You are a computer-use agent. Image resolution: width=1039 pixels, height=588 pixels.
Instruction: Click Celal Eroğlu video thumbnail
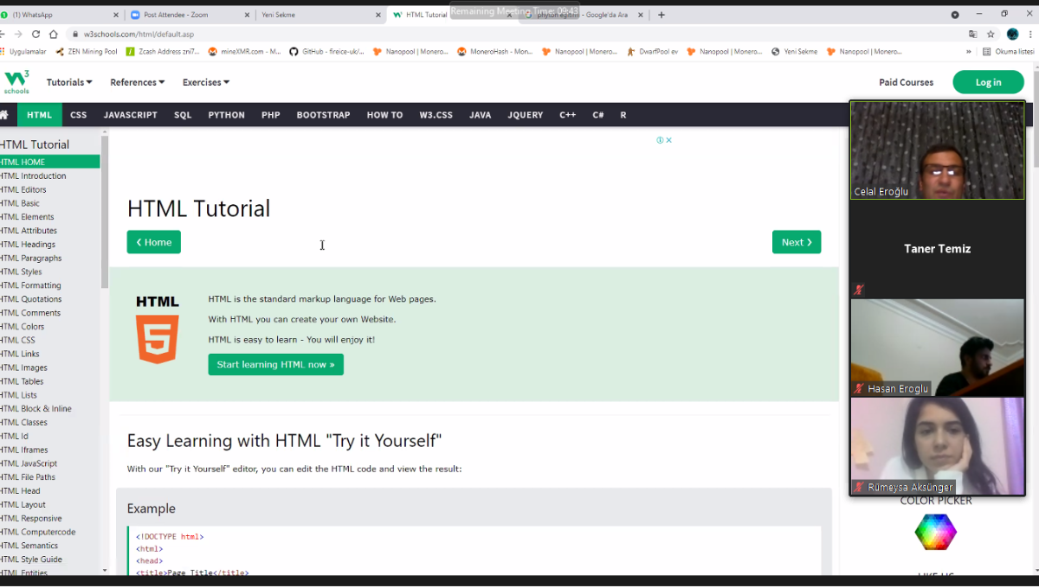point(937,150)
